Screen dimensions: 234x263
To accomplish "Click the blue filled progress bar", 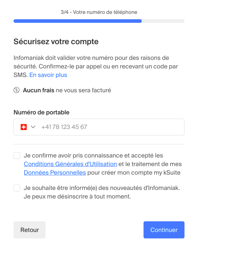I will 78,21.
